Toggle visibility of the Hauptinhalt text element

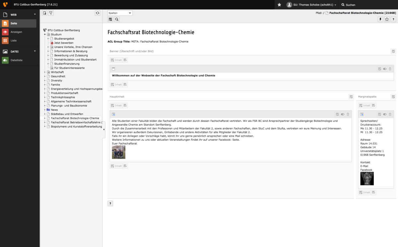pos(343,114)
